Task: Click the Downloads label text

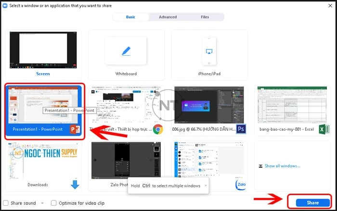Action: coord(38,185)
